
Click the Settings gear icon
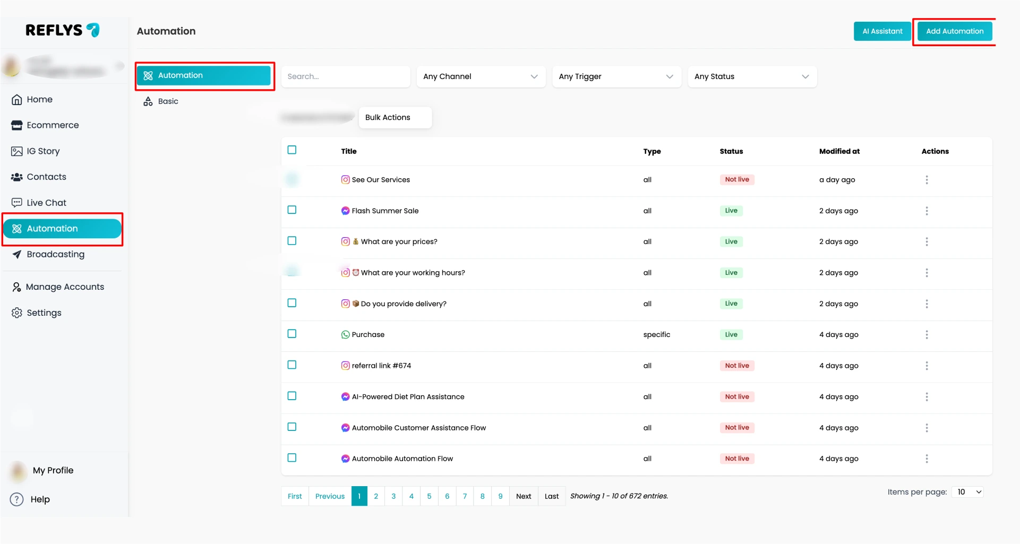[x=17, y=313]
